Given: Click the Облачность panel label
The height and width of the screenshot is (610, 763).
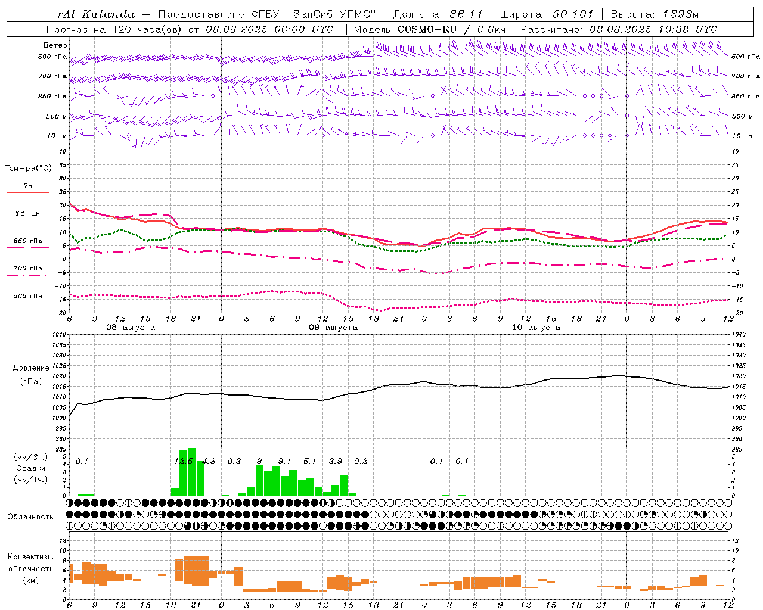Looking at the screenshot, I should [x=30, y=517].
